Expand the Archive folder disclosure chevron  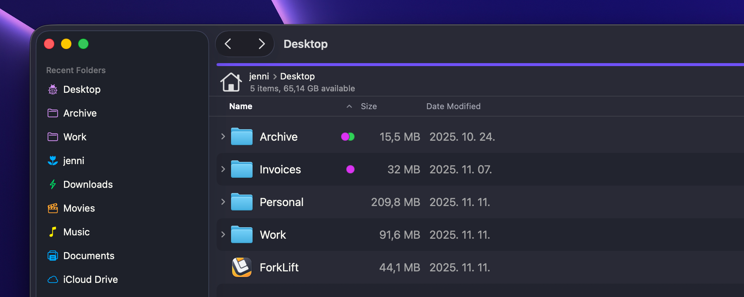pyautogui.click(x=223, y=137)
